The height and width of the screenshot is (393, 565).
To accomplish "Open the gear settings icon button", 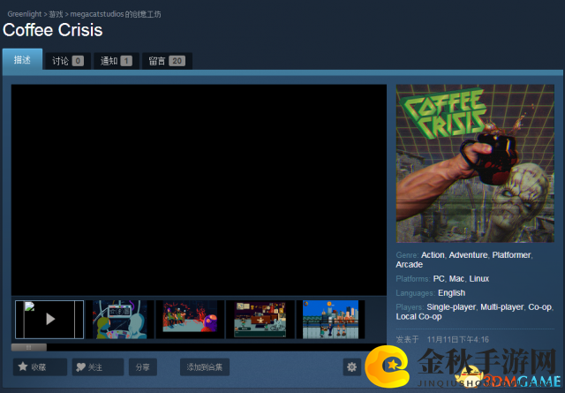I will pos(351,367).
